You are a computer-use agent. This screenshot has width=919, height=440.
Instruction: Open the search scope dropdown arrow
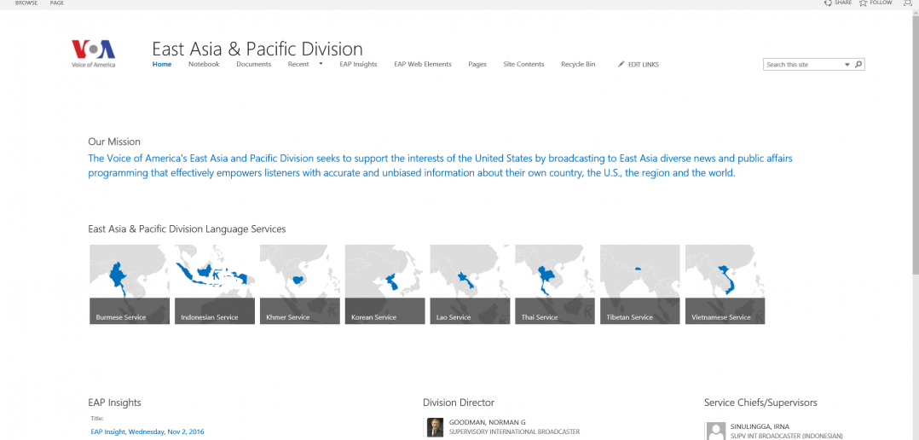click(x=847, y=65)
